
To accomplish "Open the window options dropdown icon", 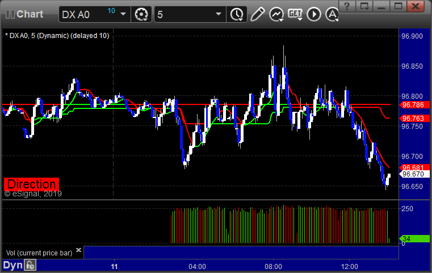I will [364, 6].
